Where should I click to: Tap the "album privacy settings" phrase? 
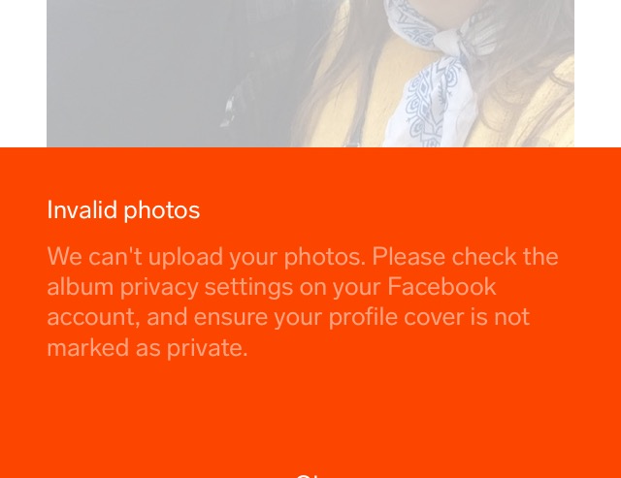170,287
